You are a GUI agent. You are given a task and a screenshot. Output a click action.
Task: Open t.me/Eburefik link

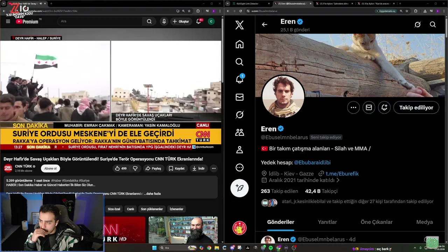[342, 174]
